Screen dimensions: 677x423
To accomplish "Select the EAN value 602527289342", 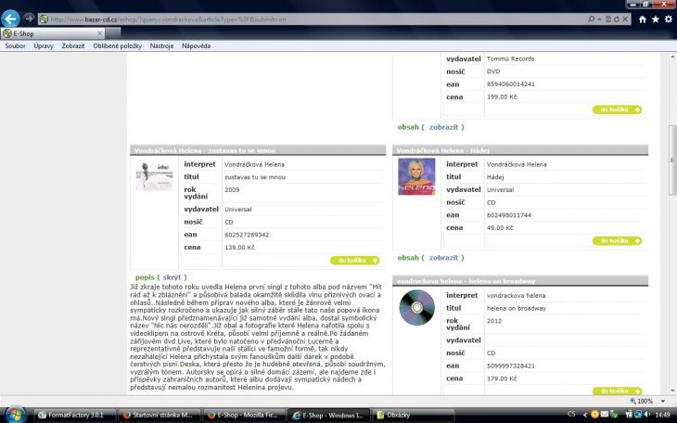I will pyautogui.click(x=247, y=235).
